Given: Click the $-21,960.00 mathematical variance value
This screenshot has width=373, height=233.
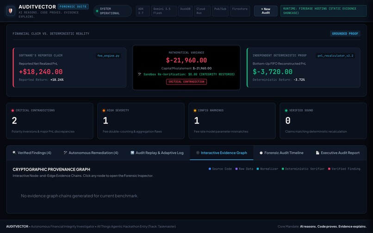Looking at the screenshot, I should click(186, 60).
